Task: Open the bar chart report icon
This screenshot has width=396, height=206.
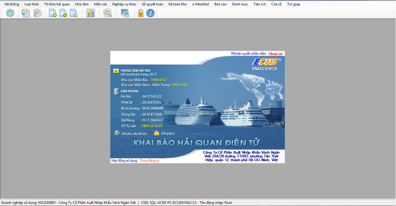Action: [91, 13]
